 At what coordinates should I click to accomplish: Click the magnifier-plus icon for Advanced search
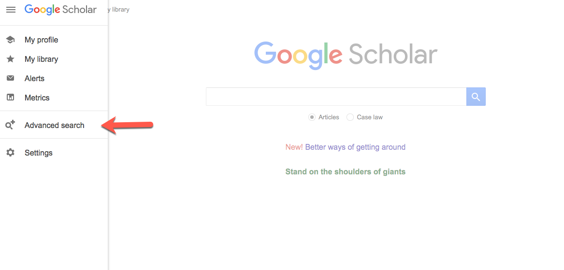[x=11, y=125]
